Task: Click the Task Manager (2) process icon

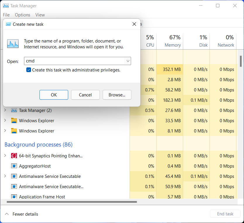Action: [14, 110]
